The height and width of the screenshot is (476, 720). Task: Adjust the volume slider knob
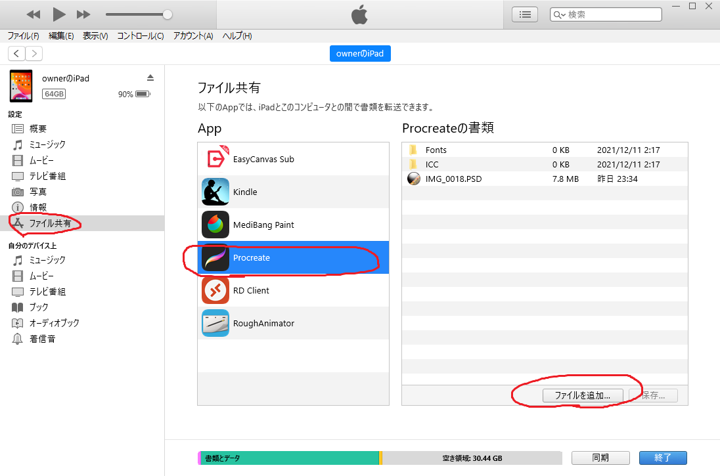pos(168,14)
